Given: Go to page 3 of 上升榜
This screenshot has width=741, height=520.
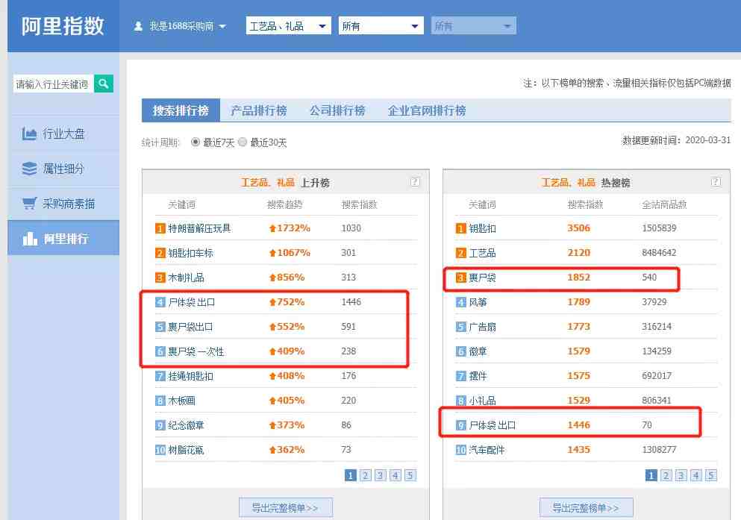Looking at the screenshot, I should [381, 475].
